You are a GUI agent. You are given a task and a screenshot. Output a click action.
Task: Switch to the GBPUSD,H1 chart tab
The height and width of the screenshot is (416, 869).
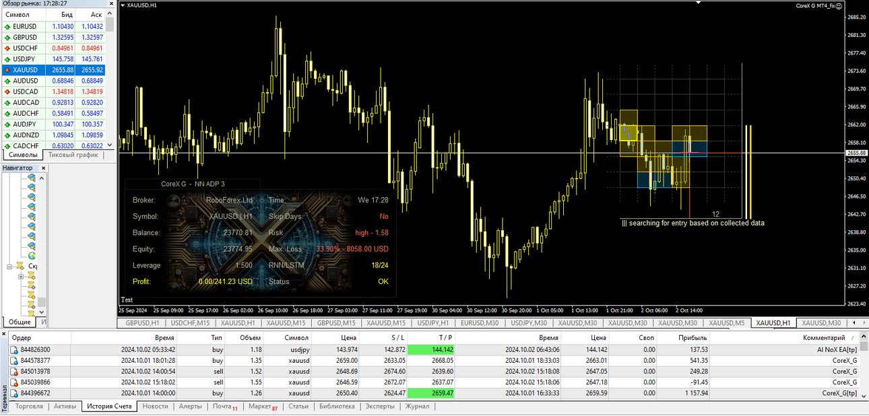(142, 323)
